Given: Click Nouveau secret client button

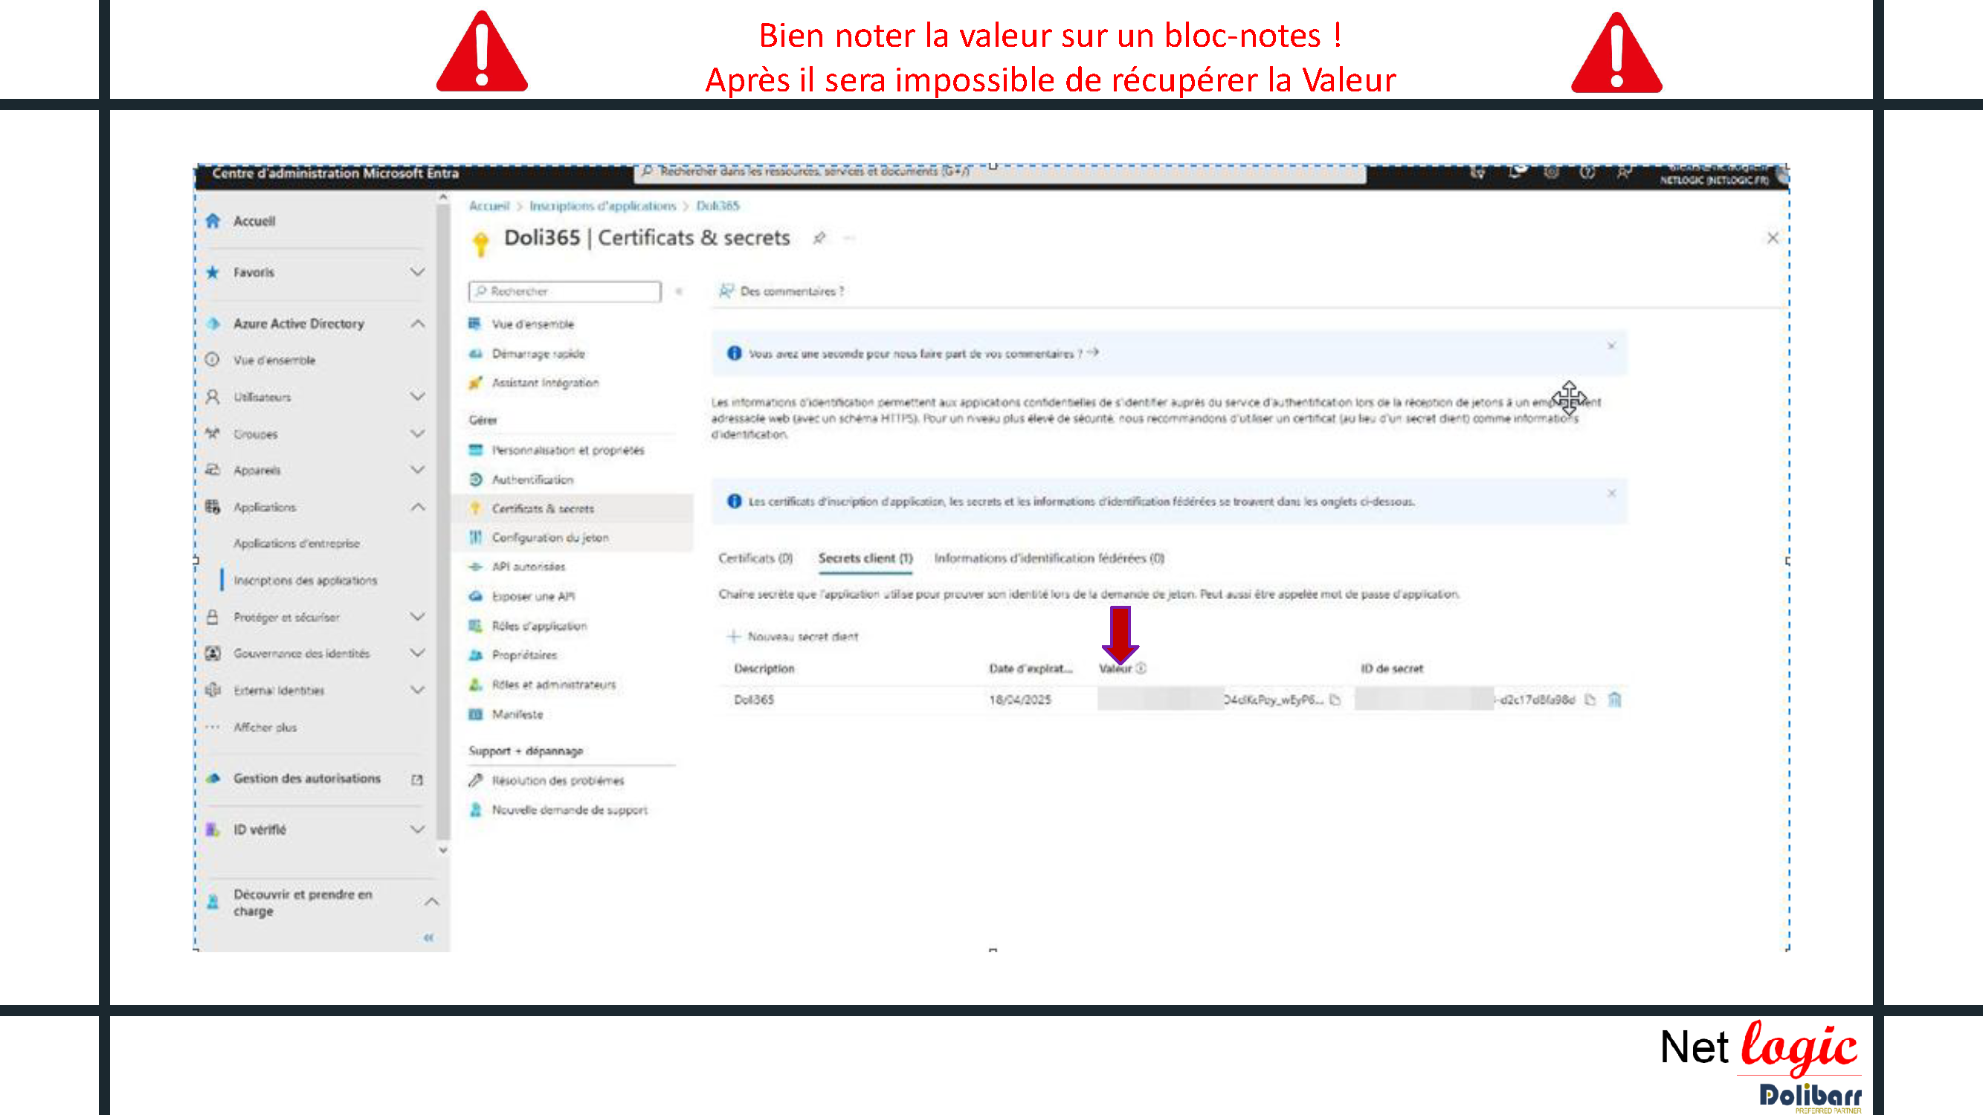Looking at the screenshot, I should click(x=793, y=636).
